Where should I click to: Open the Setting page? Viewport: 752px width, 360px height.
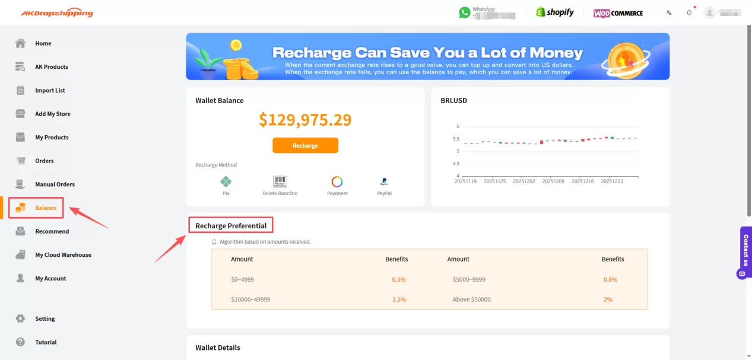tap(45, 318)
